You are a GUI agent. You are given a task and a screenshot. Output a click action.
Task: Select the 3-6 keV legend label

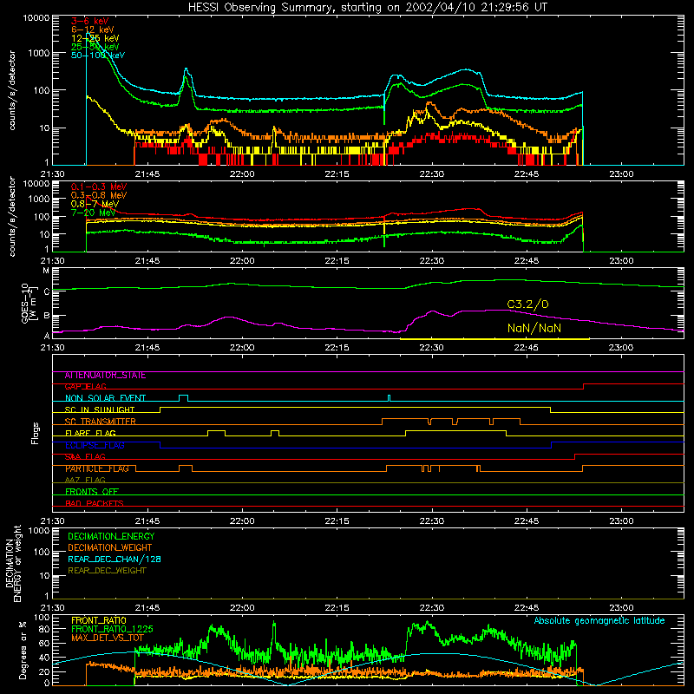(x=90, y=21)
